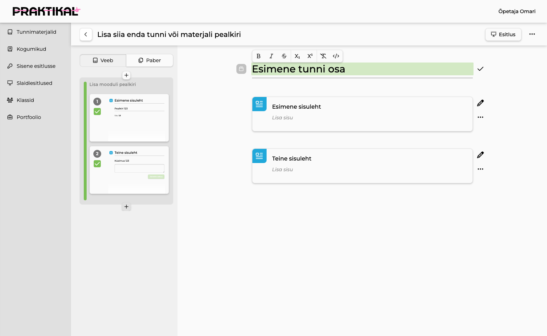Toggle bold formatting in text toolbar
The height and width of the screenshot is (336, 547).
point(258,56)
